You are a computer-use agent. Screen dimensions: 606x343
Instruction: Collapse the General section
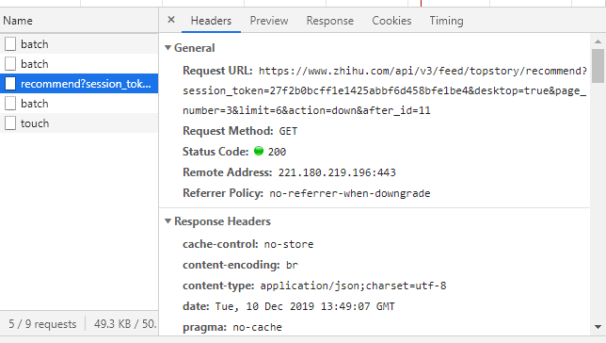tap(167, 48)
